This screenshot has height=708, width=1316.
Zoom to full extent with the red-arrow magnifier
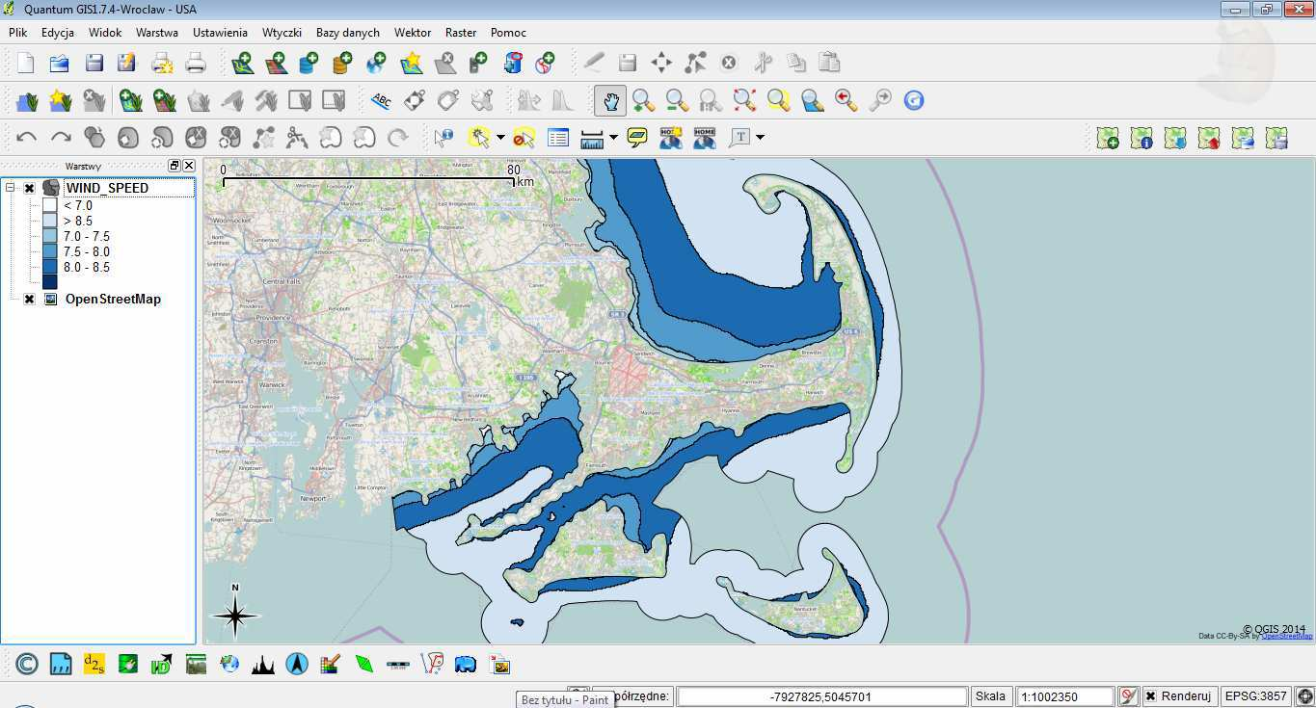click(x=744, y=100)
